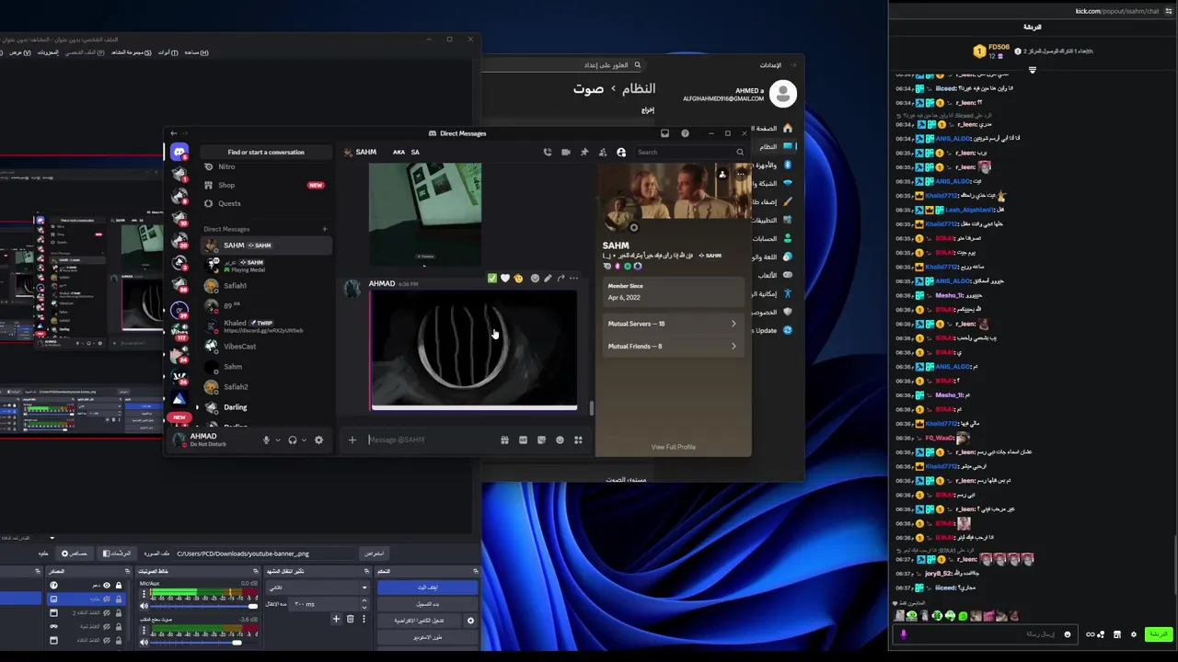Add checkmark reaction to AHMAD's message
The height and width of the screenshot is (662, 1178).
[x=492, y=278]
